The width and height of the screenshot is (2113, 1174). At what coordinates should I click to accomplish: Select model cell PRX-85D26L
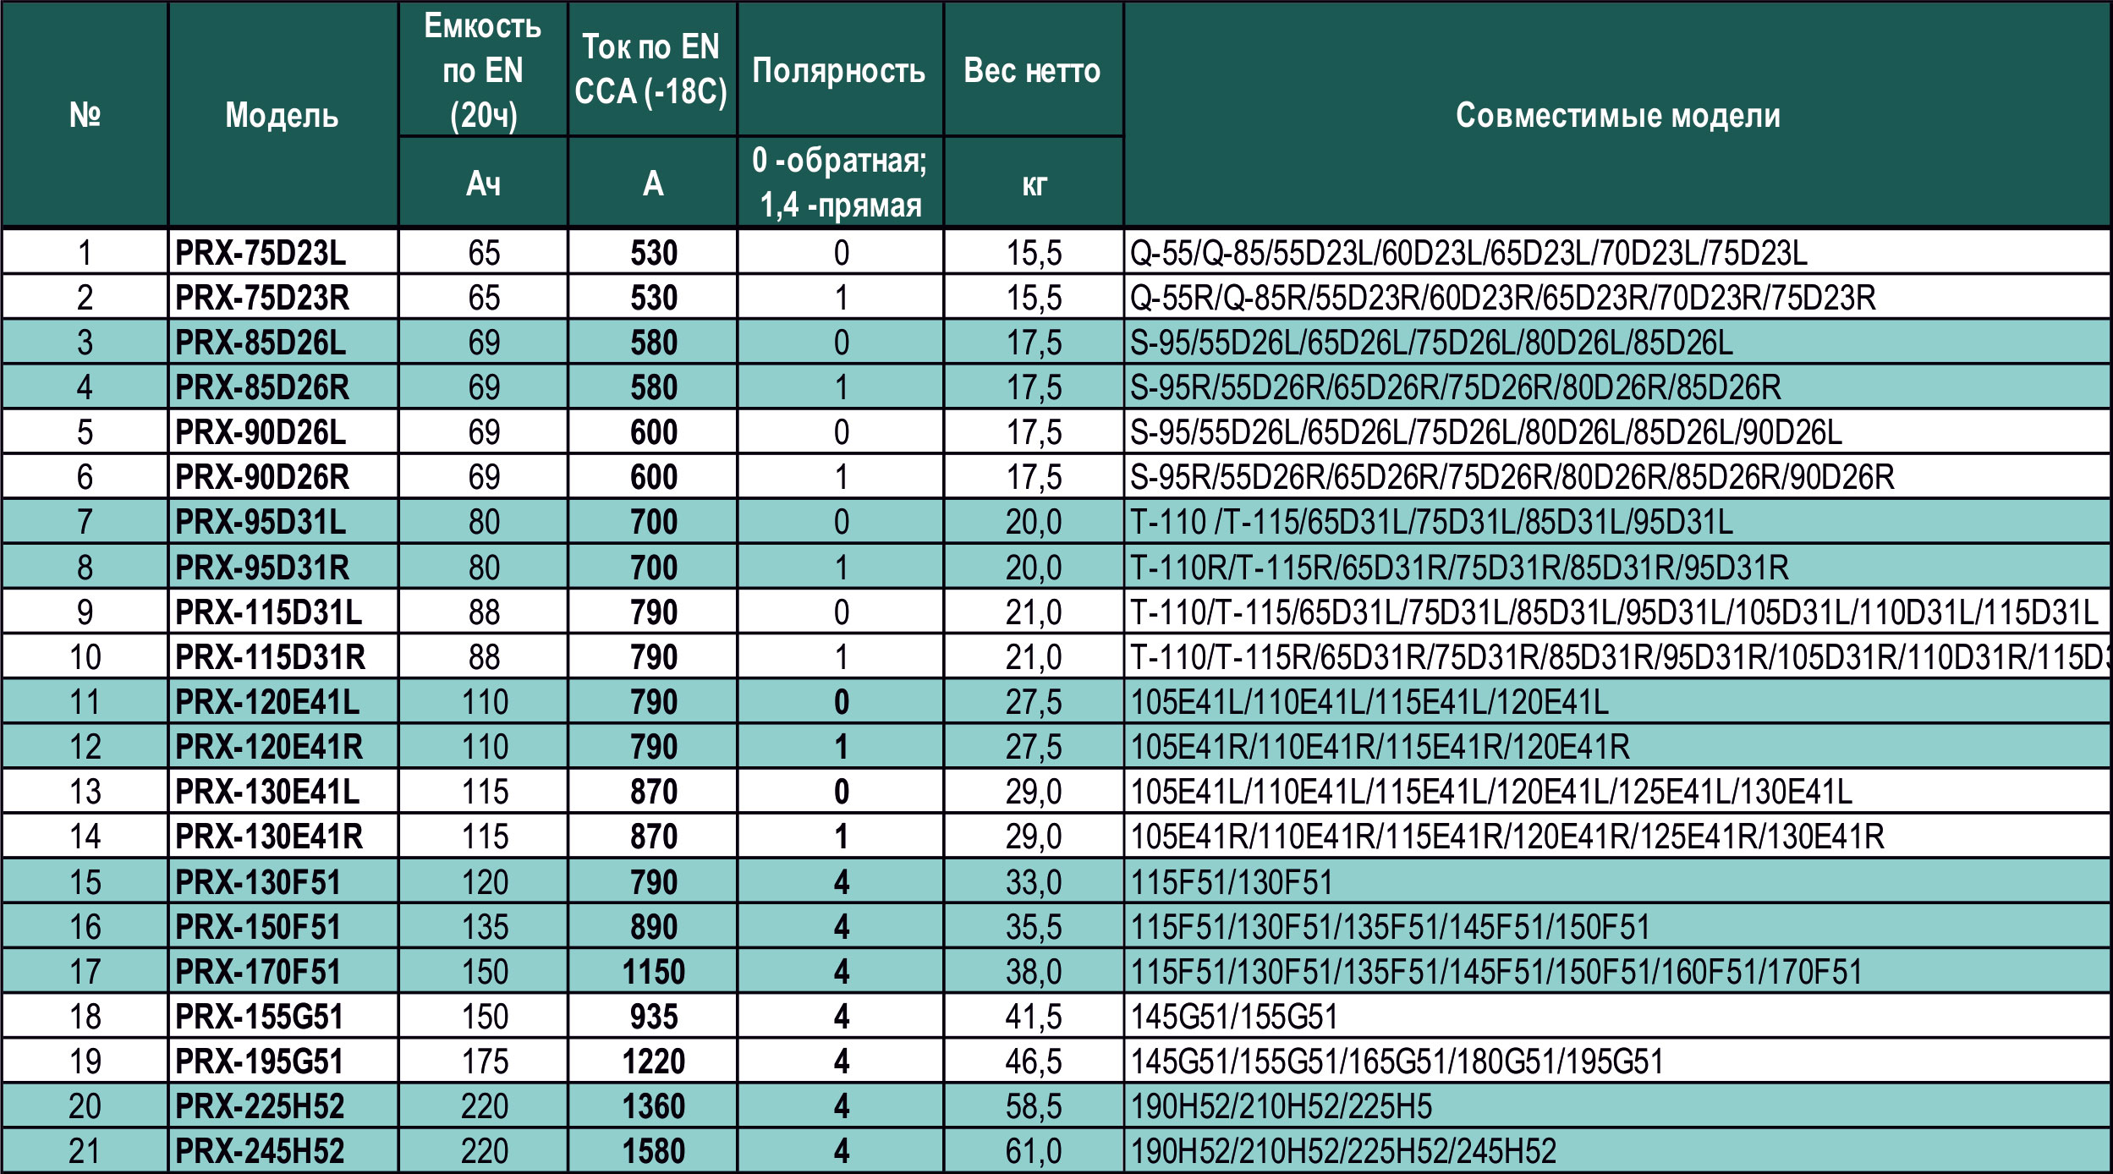click(283, 342)
